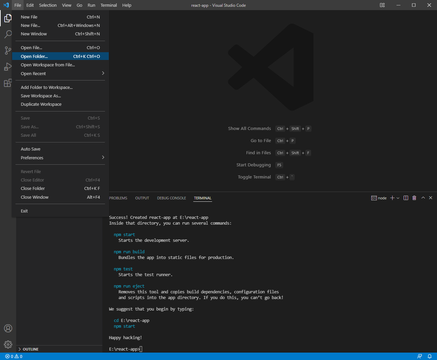Open the Edit menu

tap(30, 5)
